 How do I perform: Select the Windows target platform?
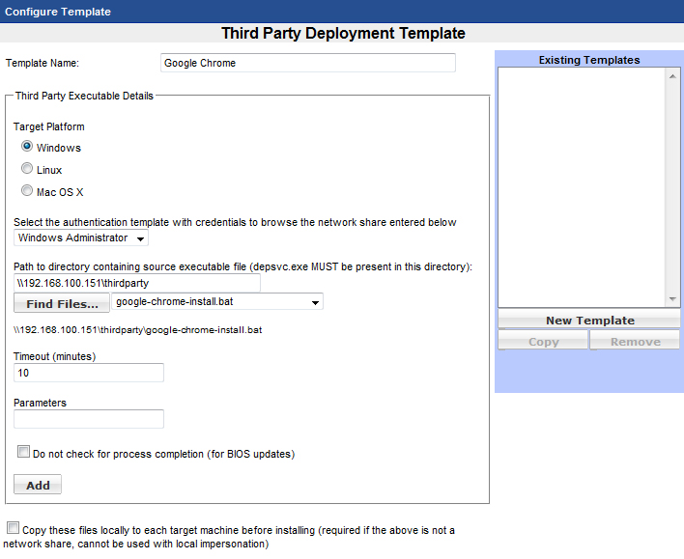tap(27, 147)
